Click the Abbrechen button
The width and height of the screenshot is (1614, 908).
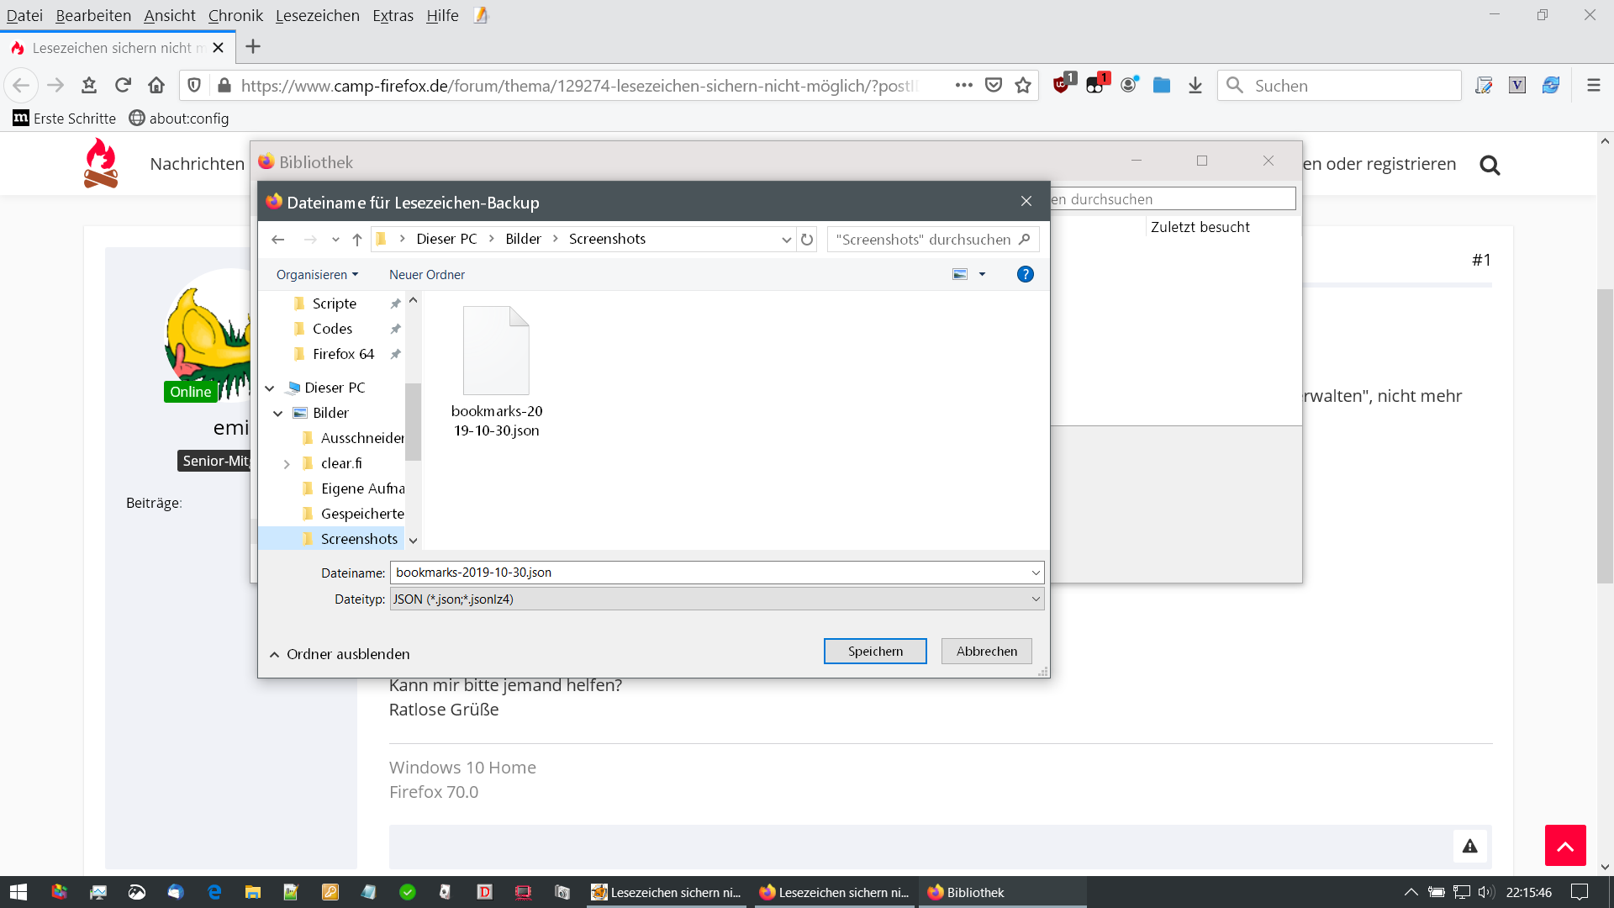click(x=986, y=651)
